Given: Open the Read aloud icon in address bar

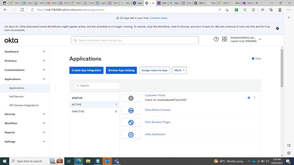Looking at the screenshot, I should (x=220, y=10).
